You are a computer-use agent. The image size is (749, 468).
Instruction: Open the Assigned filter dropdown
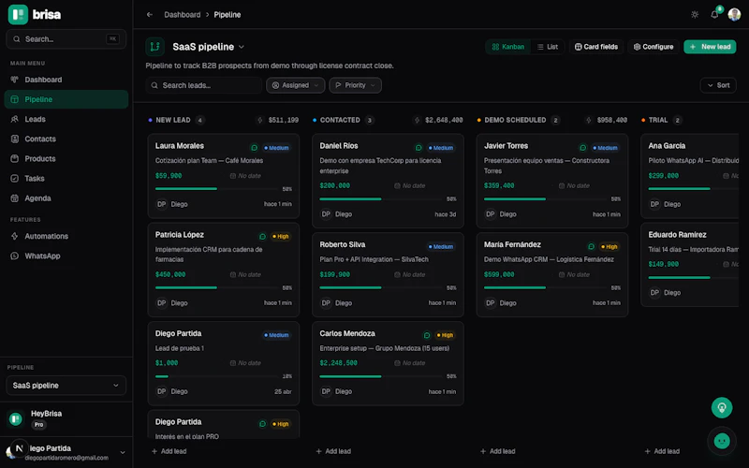tap(295, 85)
